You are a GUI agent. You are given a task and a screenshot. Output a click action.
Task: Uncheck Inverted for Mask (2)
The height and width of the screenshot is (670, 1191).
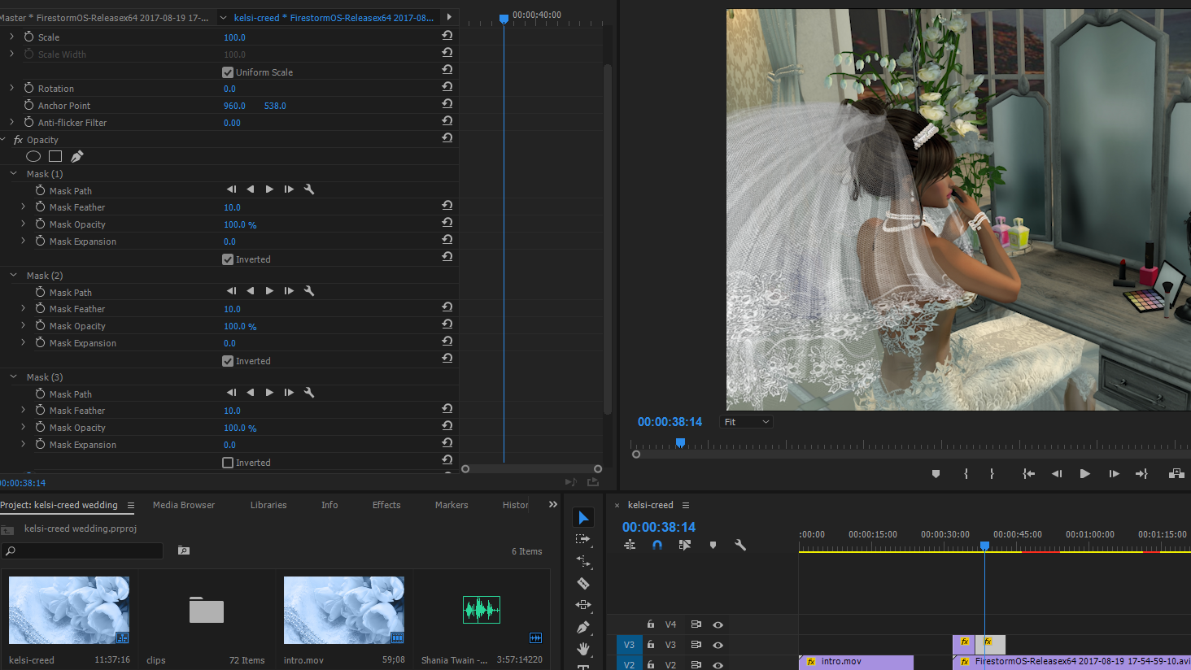click(x=228, y=361)
